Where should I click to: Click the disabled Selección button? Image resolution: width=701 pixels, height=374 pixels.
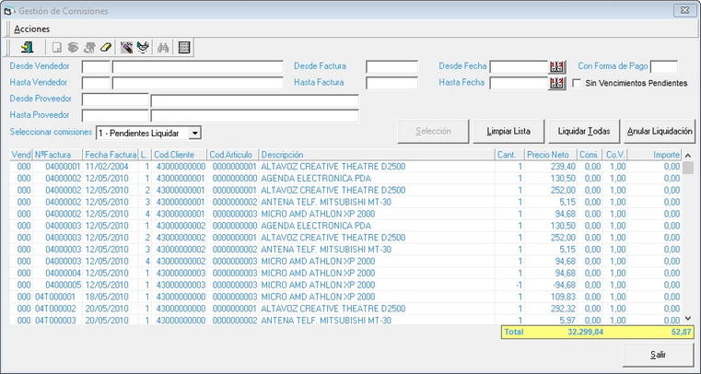coord(433,132)
